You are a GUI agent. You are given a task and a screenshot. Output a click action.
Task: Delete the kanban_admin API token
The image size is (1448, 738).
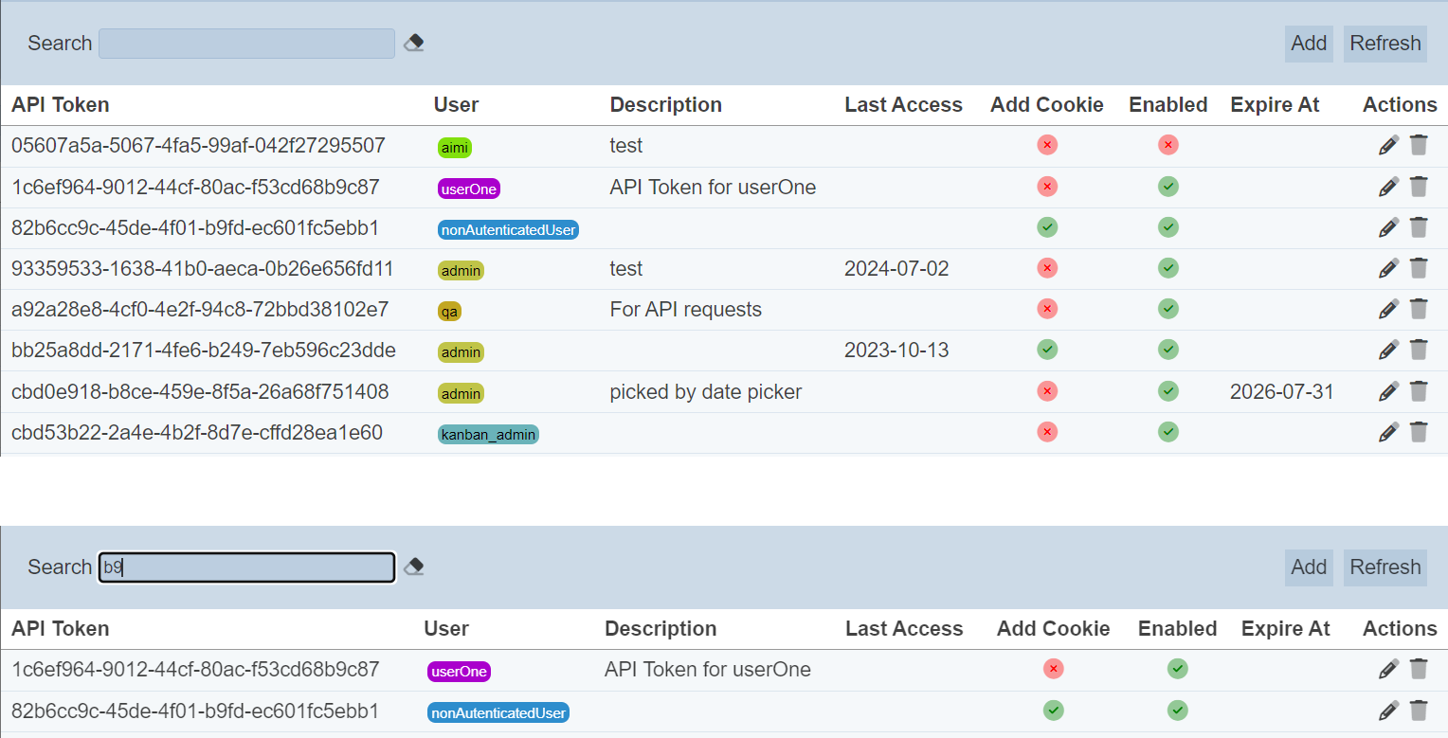tap(1419, 432)
